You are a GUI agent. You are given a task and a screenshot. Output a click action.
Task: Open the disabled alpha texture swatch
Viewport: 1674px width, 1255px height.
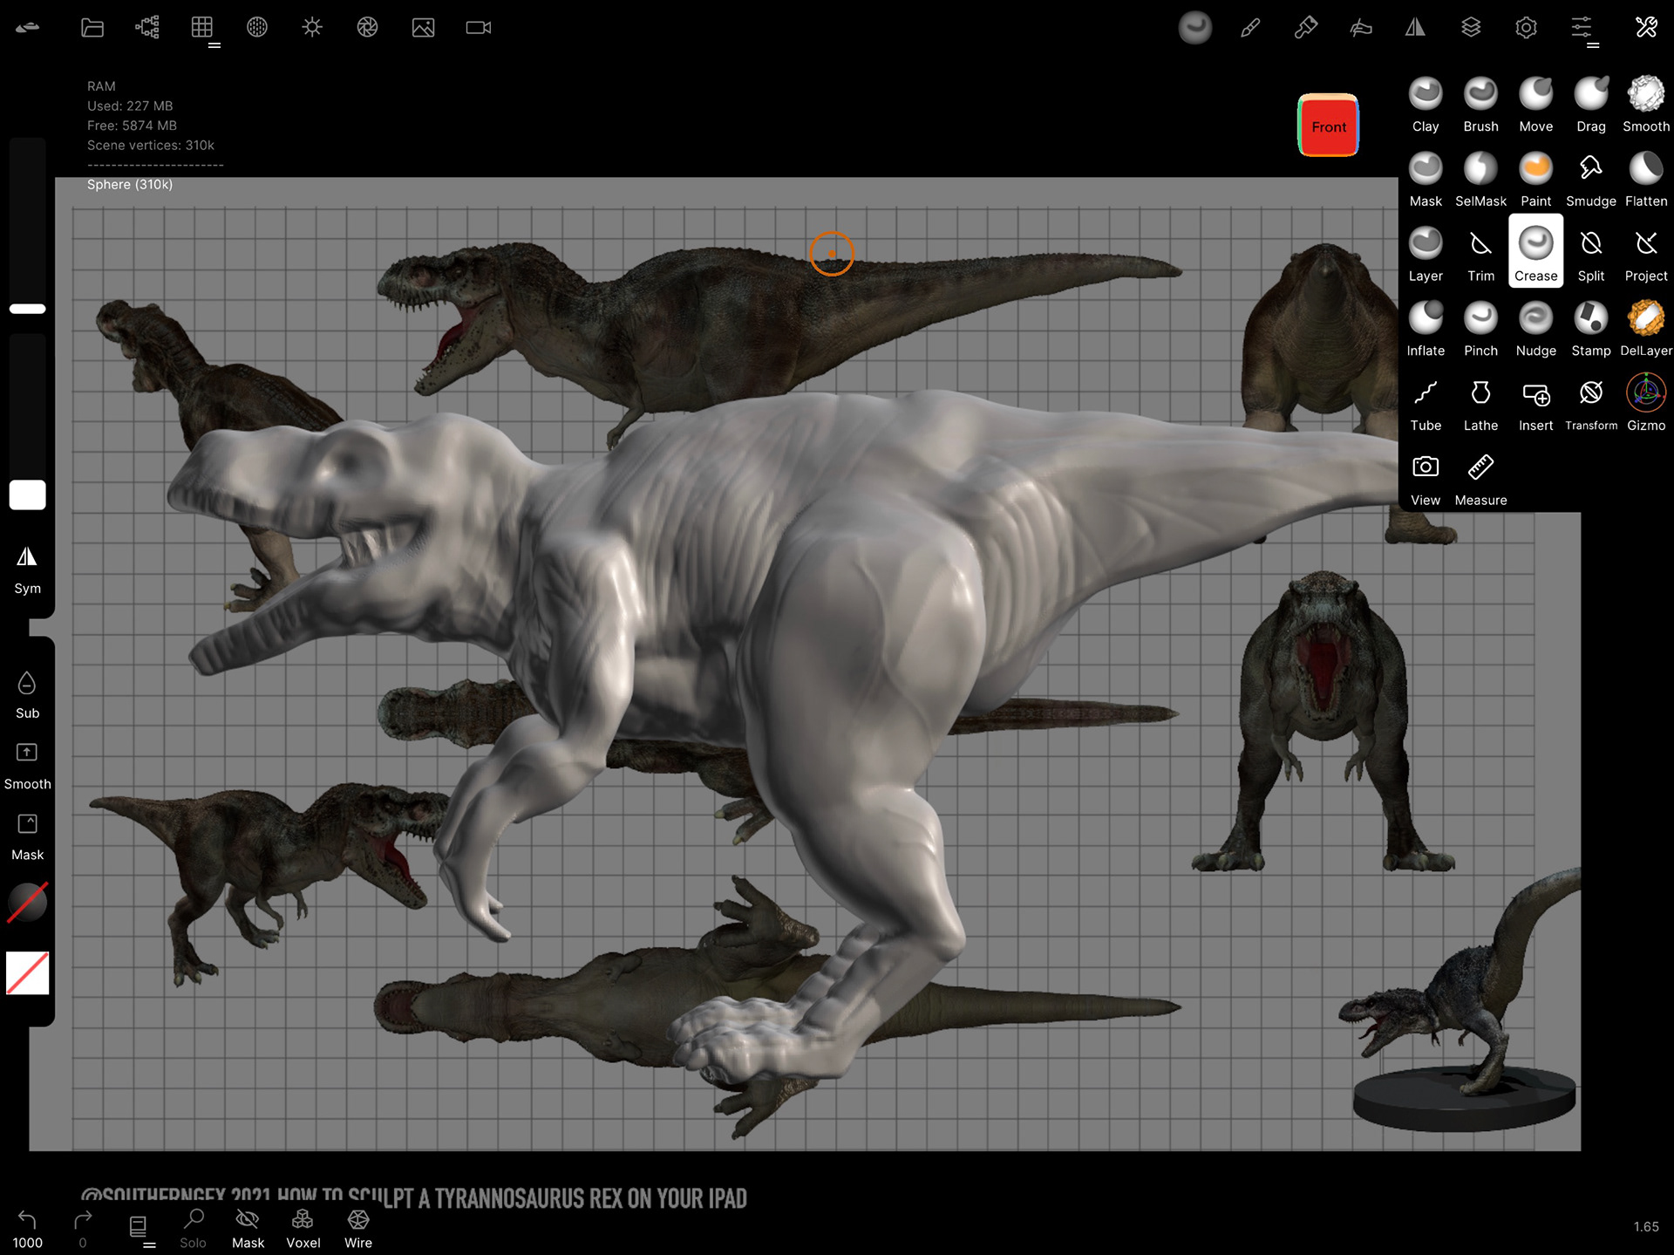pos(27,972)
